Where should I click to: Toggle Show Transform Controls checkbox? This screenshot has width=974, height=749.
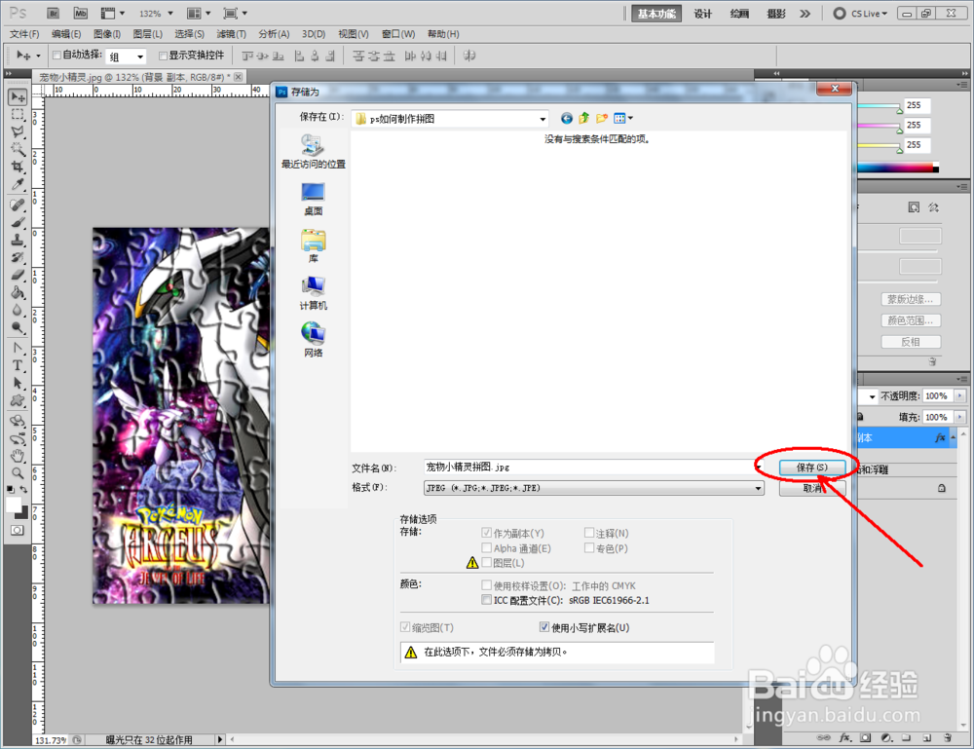click(x=164, y=56)
